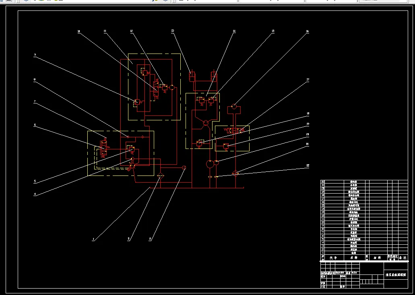This screenshot has width=415, height=295.
Task: Pick callout number 13 above the schematic
Action: pos(173,31)
